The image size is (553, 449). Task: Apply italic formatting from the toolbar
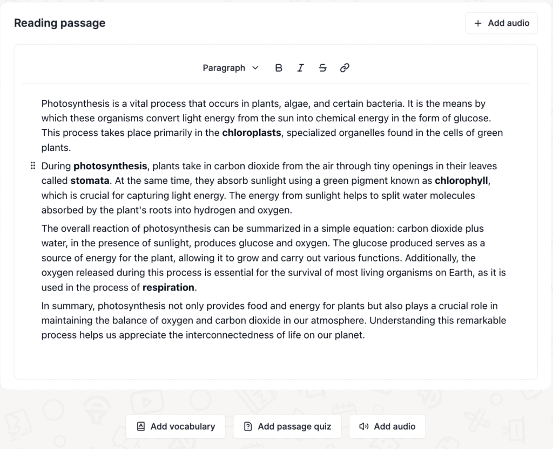click(300, 68)
